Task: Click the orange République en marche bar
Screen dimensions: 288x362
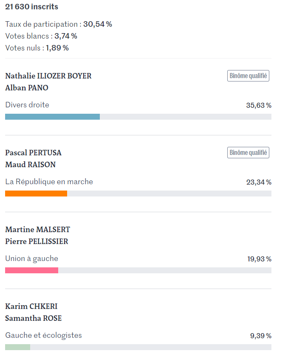Action: (x=36, y=194)
